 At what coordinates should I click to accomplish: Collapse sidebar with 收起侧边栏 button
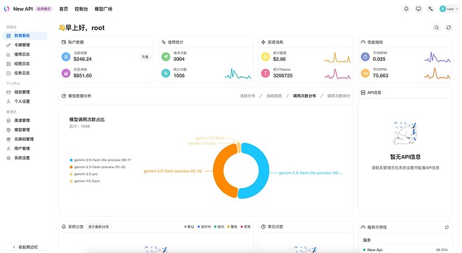coord(25,247)
